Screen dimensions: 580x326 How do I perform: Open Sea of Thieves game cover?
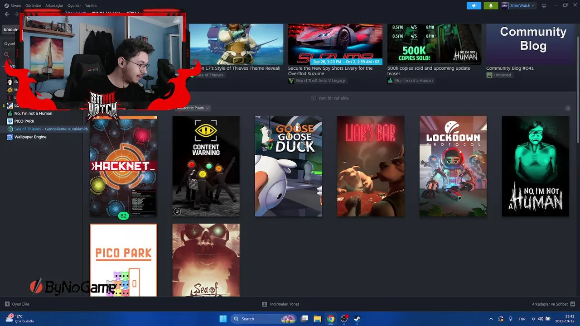point(206,260)
